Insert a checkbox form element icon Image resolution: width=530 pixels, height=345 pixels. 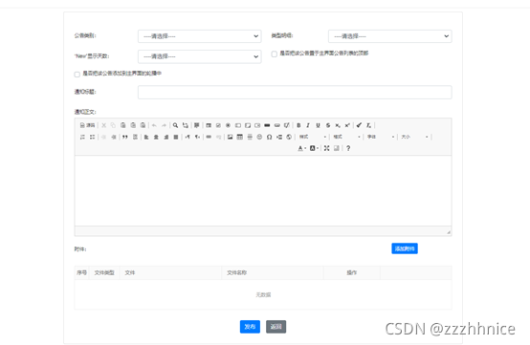218,125
